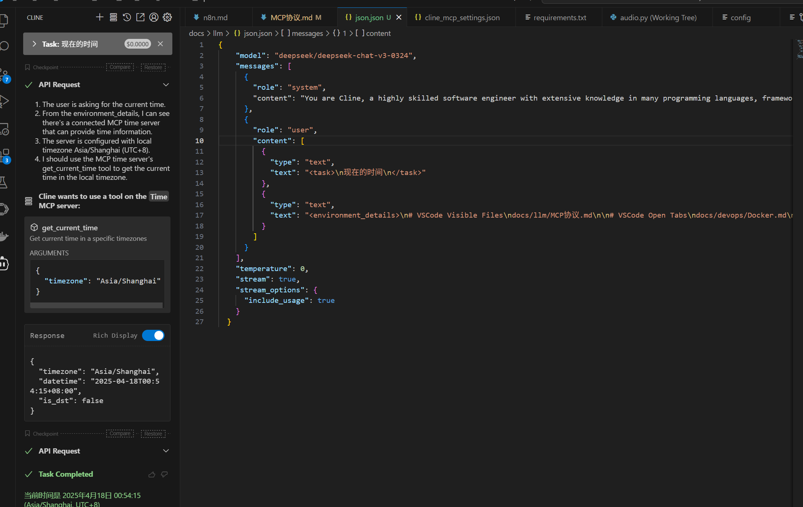Start a new Cline task with plus icon
Image resolution: width=803 pixels, height=507 pixels.
99,17
